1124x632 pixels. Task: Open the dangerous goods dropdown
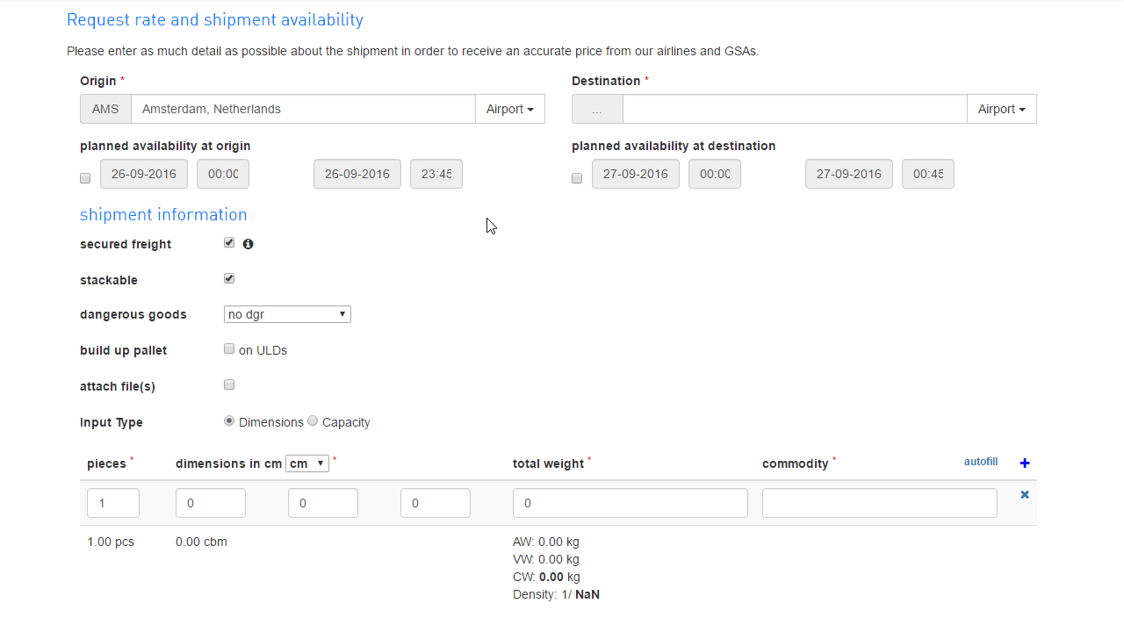(x=288, y=314)
